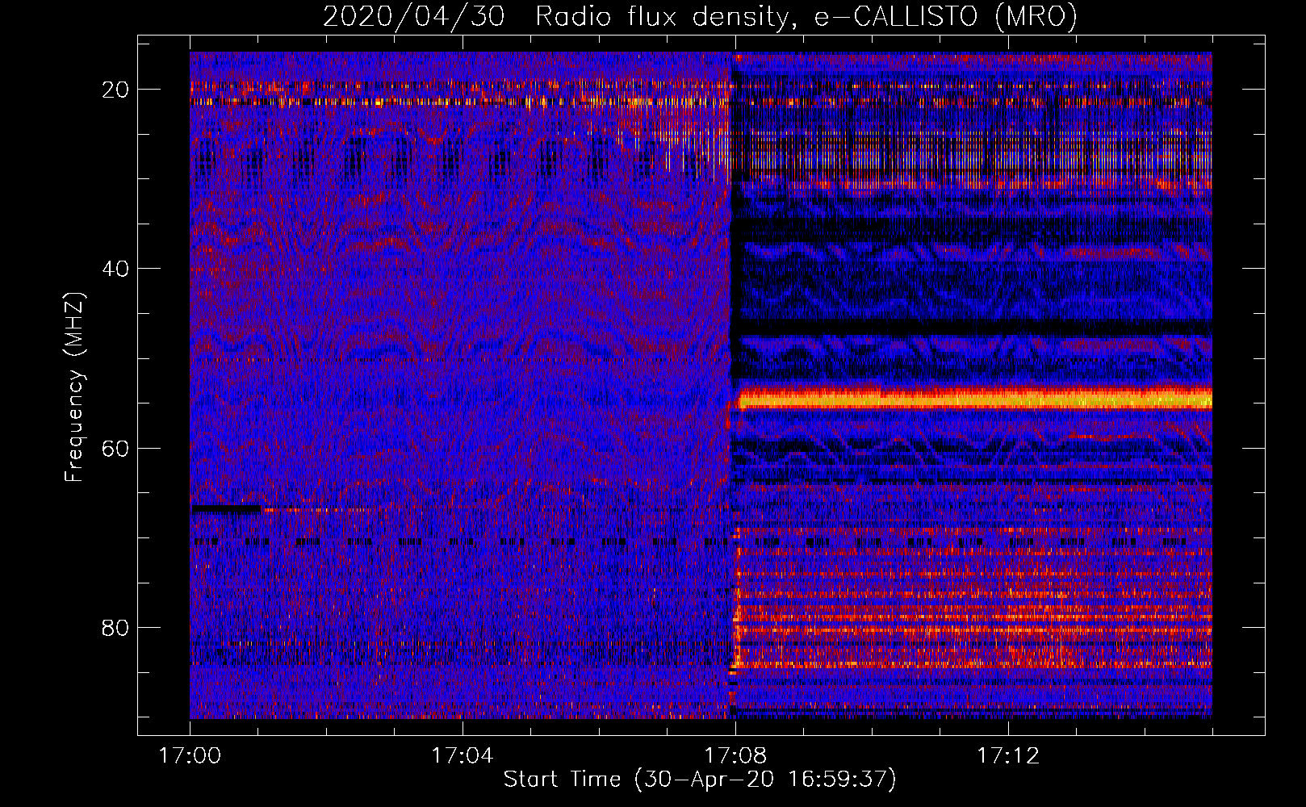Click the short black bar near 67 MHz at 17:00

(226, 509)
